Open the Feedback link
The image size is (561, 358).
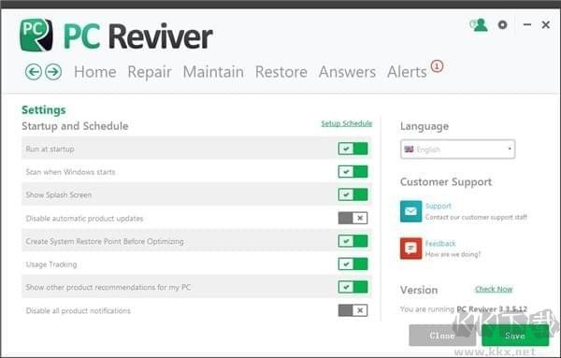[x=440, y=244]
